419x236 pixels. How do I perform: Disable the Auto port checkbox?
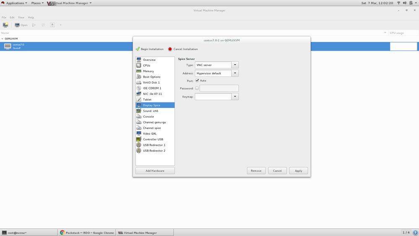[x=197, y=81]
